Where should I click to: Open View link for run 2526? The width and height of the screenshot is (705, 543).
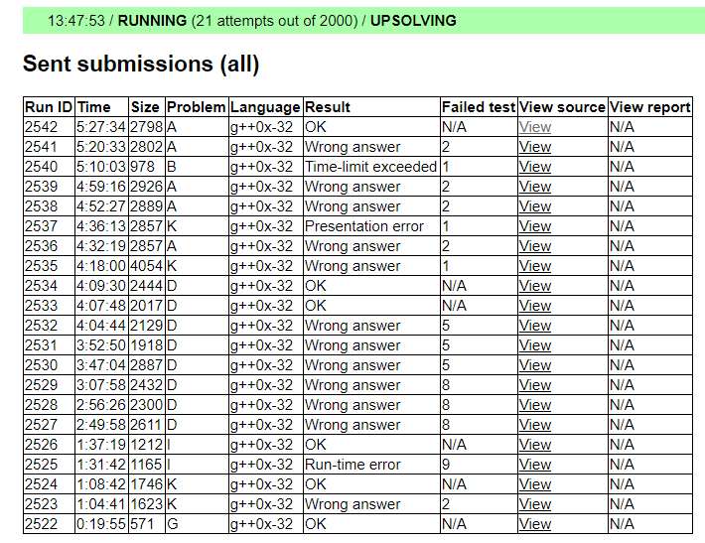[x=534, y=445]
